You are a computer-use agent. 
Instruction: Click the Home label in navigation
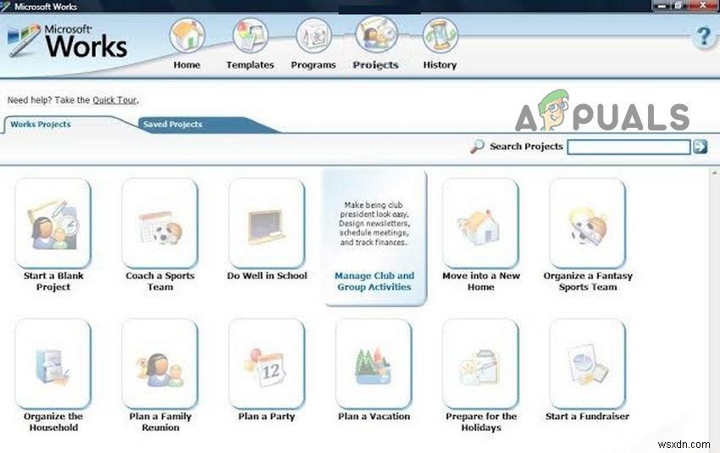click(x=187, y=64)
